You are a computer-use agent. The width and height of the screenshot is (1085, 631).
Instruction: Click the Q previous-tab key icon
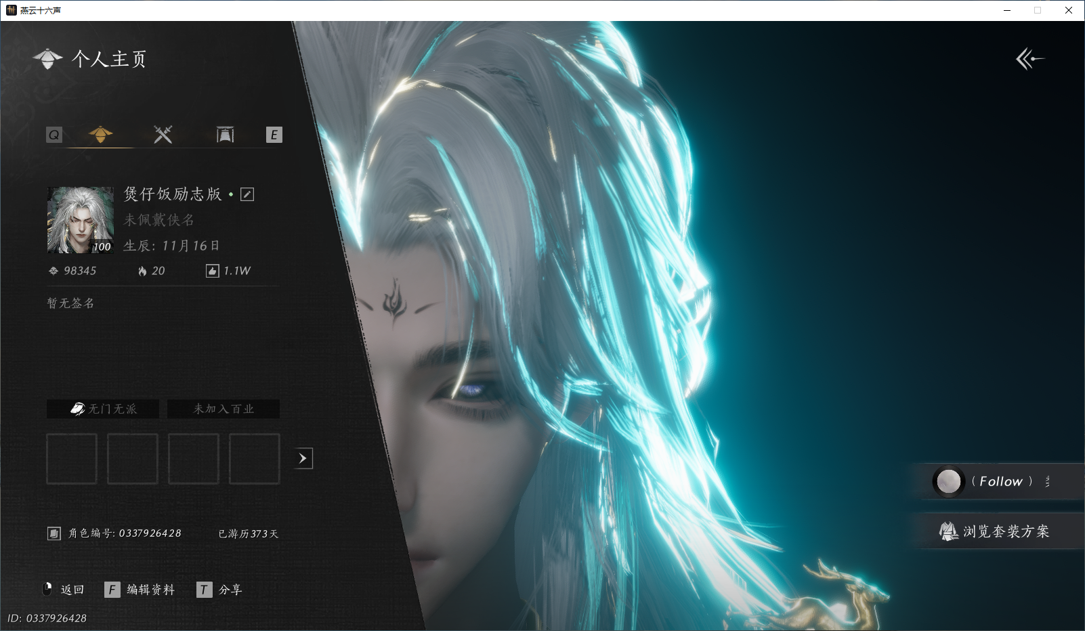pos(54,135)
